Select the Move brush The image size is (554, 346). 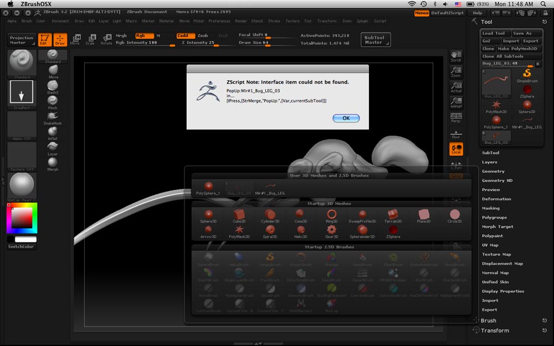[53, 72]
